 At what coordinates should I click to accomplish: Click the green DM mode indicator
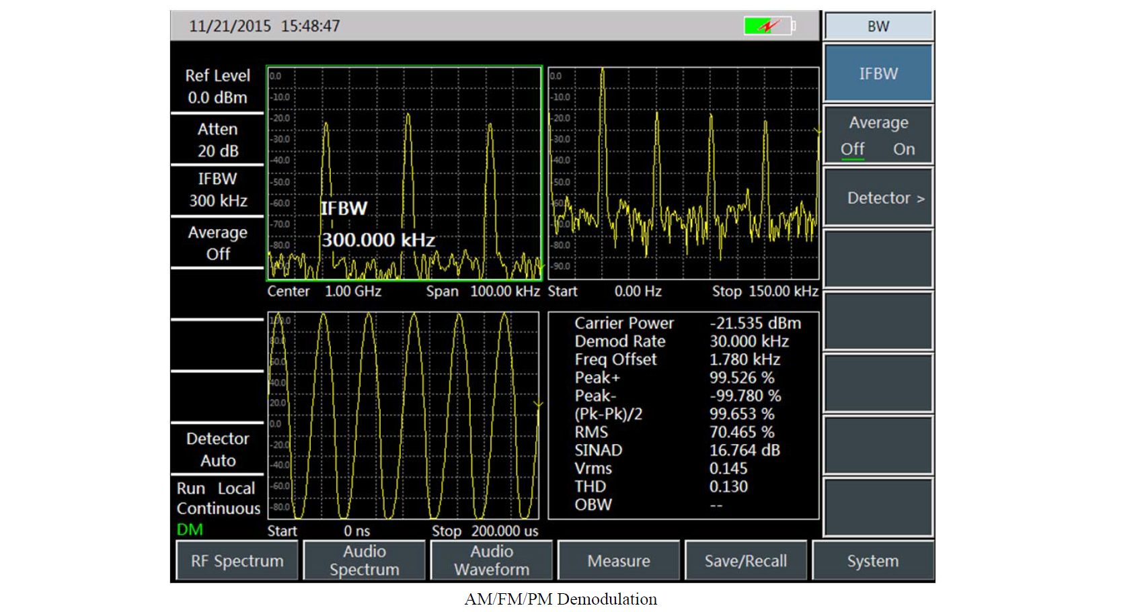pos(190,529)
